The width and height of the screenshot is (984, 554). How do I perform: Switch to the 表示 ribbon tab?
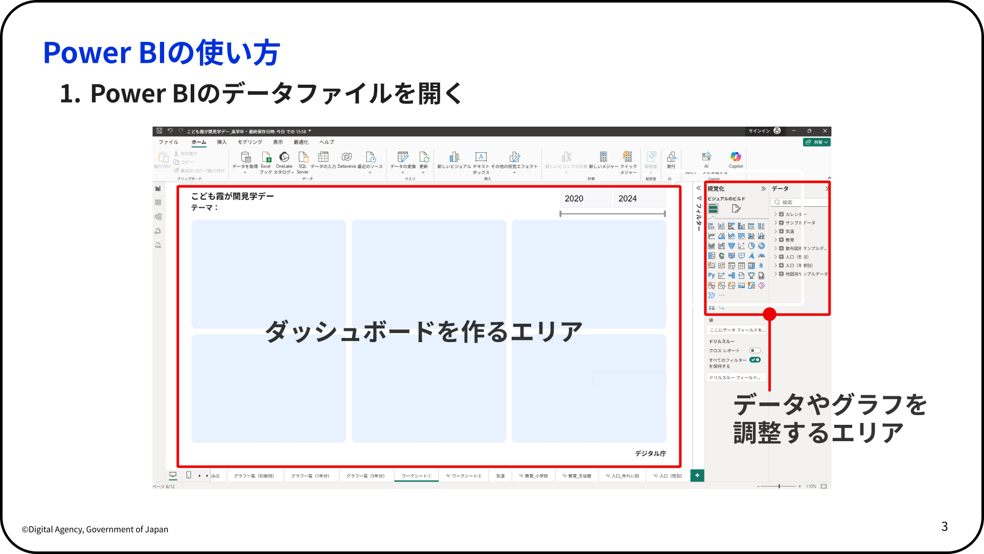tap(278, 142)
